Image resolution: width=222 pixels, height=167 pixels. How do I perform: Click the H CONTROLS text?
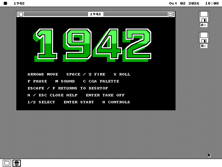(116, 102)
